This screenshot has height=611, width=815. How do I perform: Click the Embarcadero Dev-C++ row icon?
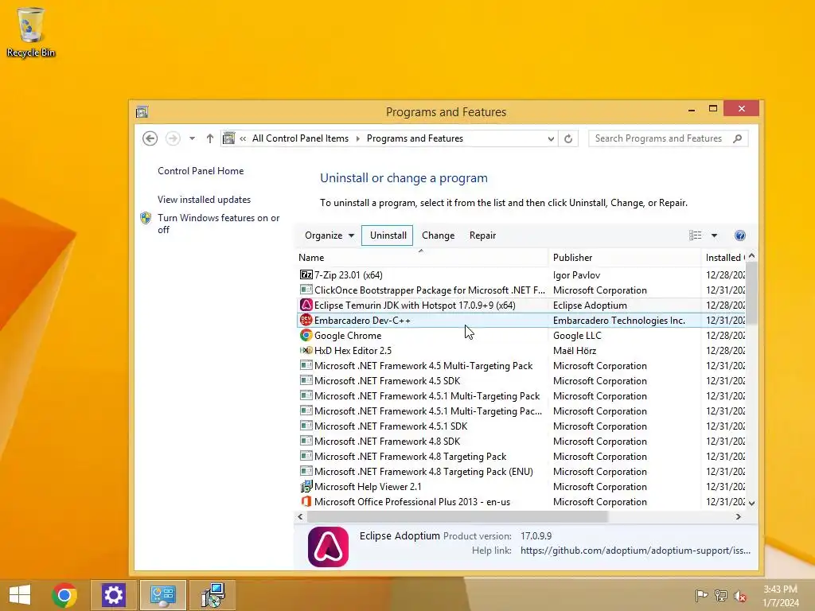[x=306, y=320]
